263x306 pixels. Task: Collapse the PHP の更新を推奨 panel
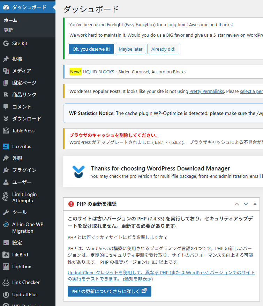pos(255,204)
